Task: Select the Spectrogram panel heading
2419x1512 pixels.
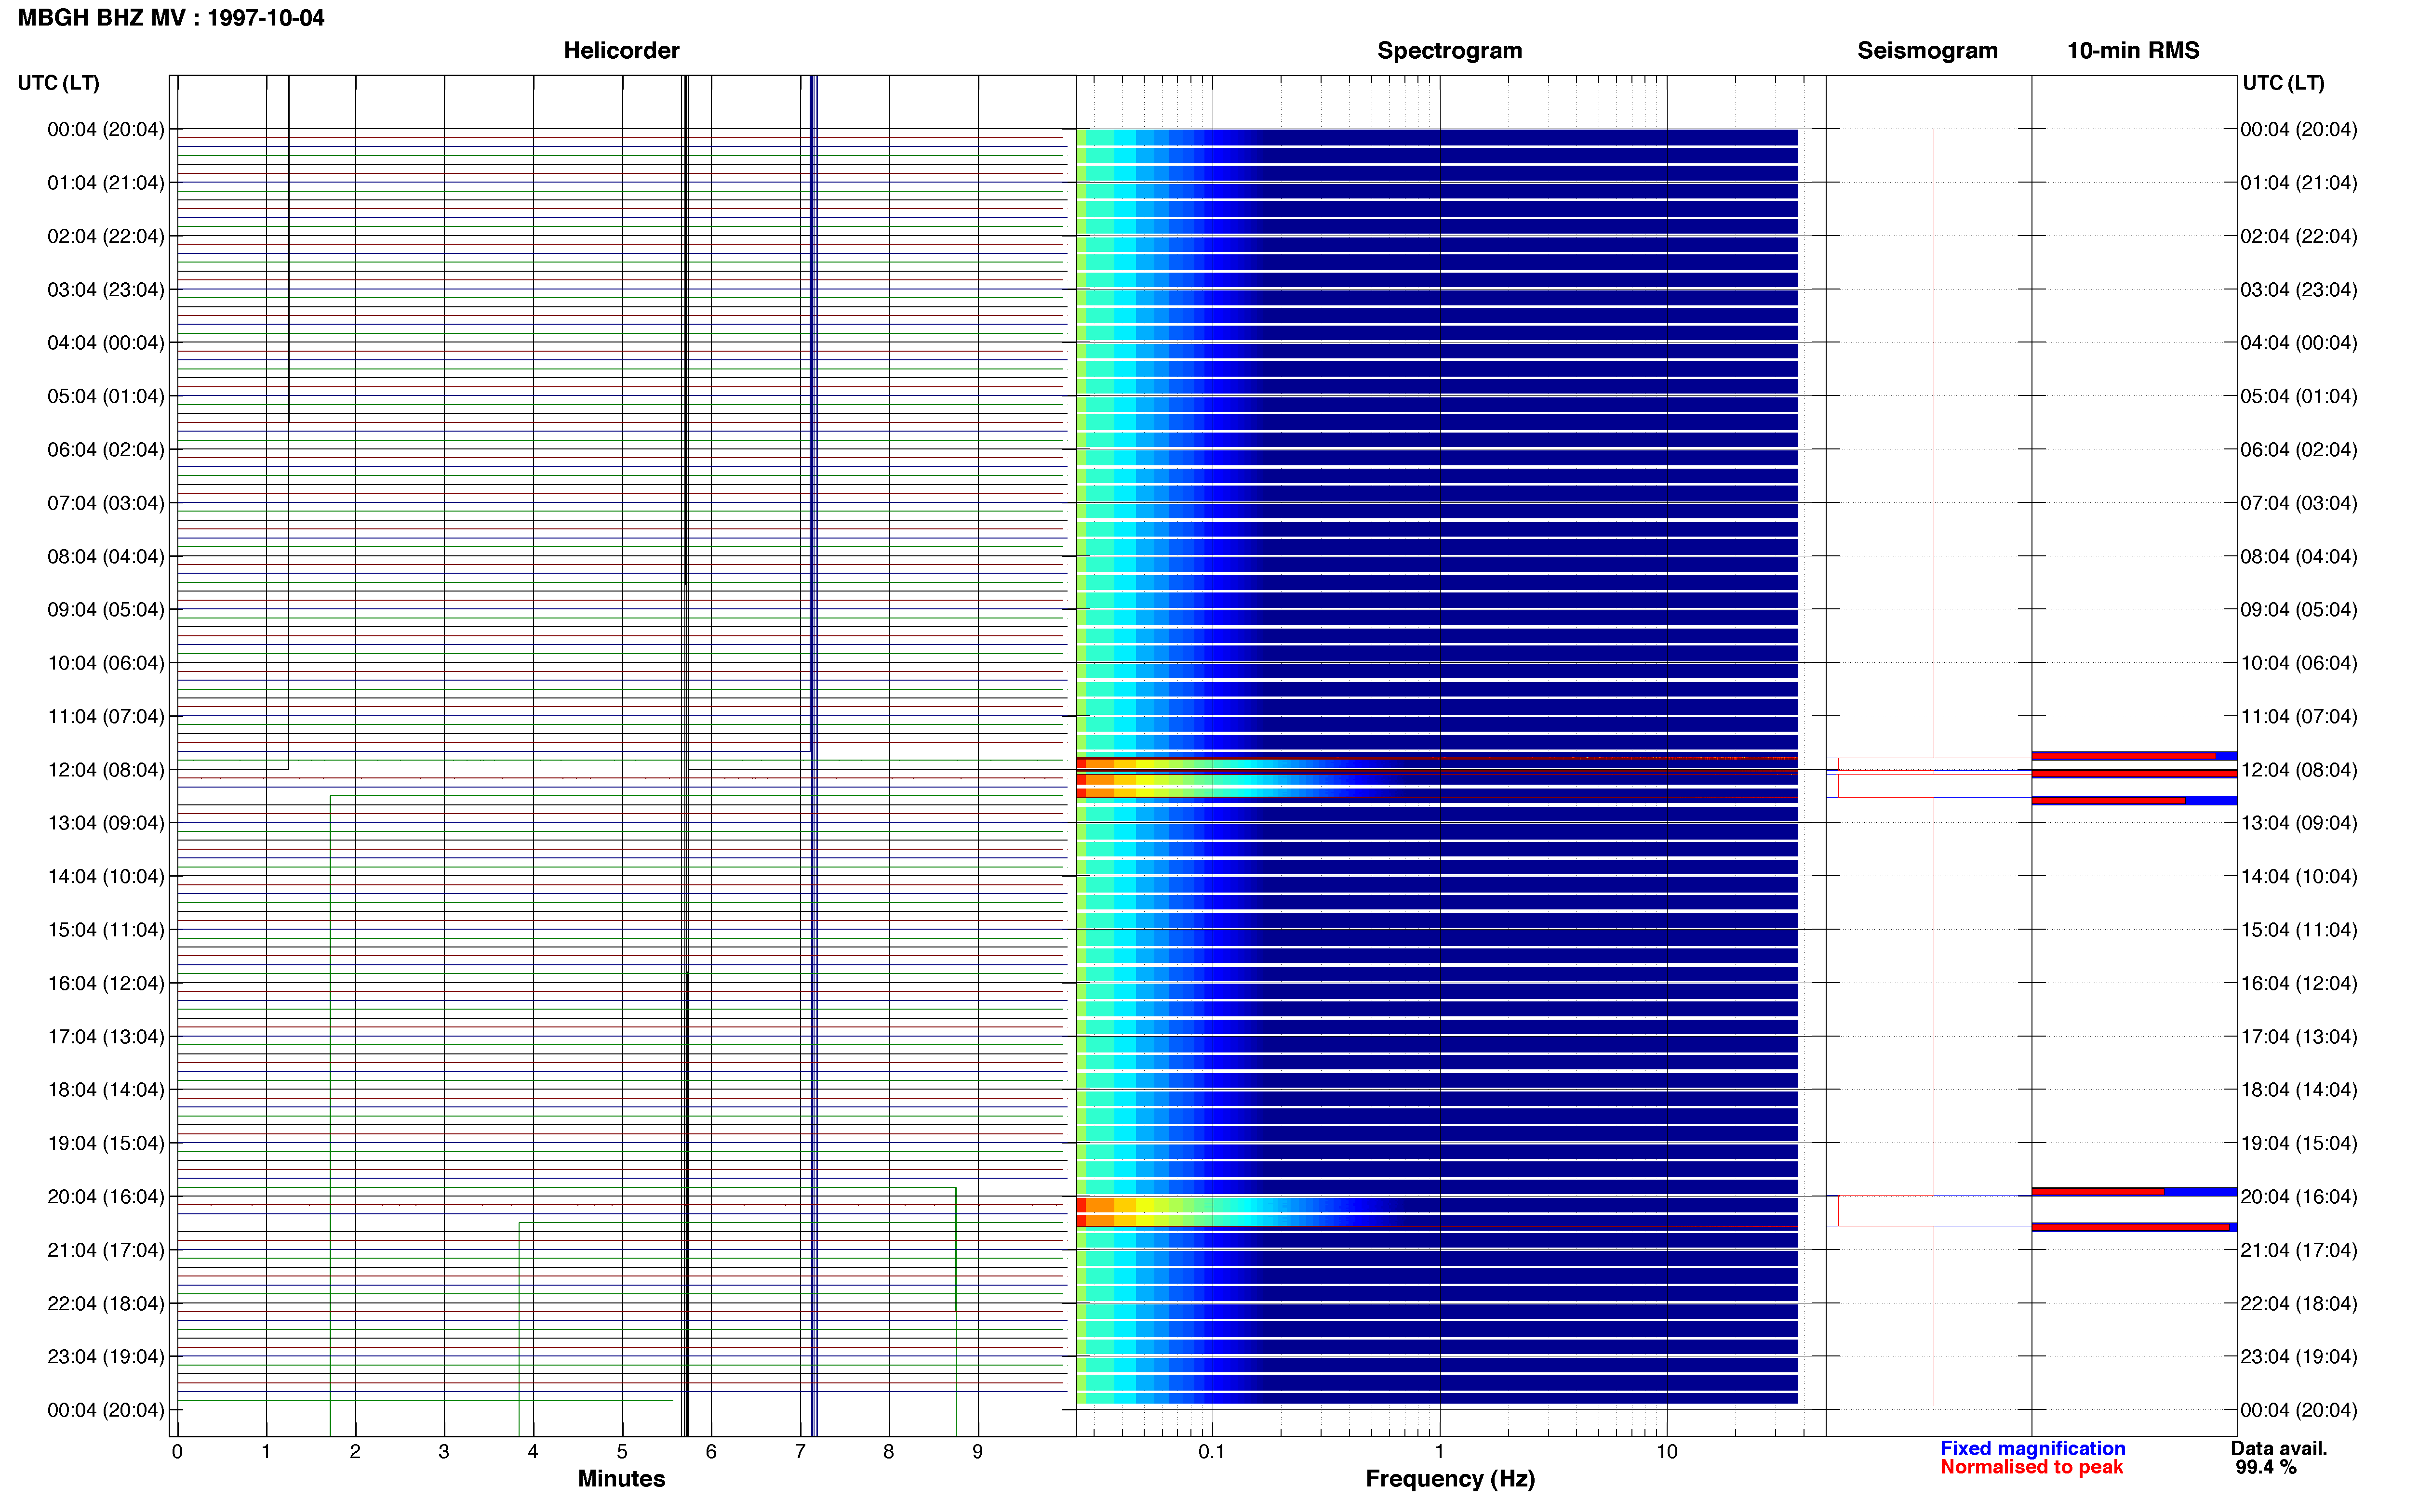Action: pos(1450,51)
